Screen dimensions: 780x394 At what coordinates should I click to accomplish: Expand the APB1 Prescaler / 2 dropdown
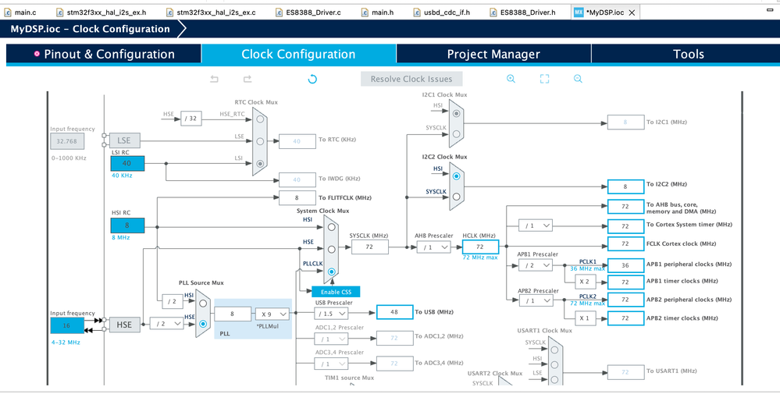[x=536, y=265]
